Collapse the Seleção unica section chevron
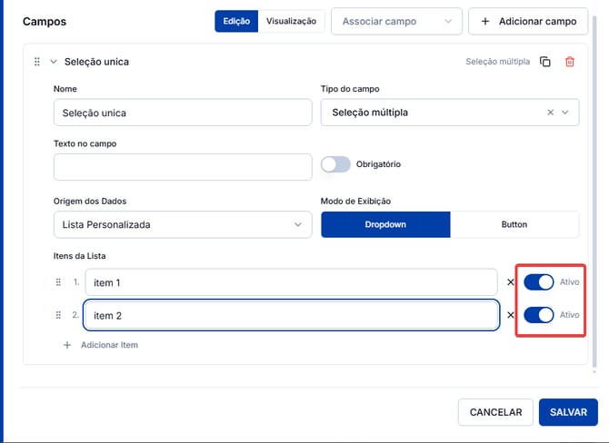This screenshot has height=443, width=609. pyautogui.click(x=54, y=62)
